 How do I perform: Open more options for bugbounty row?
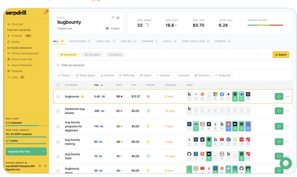pos(288,97)
